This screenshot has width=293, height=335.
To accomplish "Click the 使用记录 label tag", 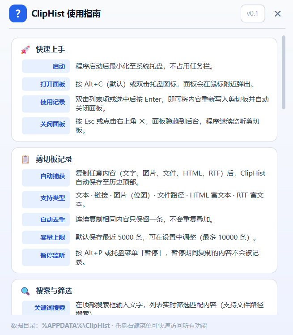I will (46, 104).
